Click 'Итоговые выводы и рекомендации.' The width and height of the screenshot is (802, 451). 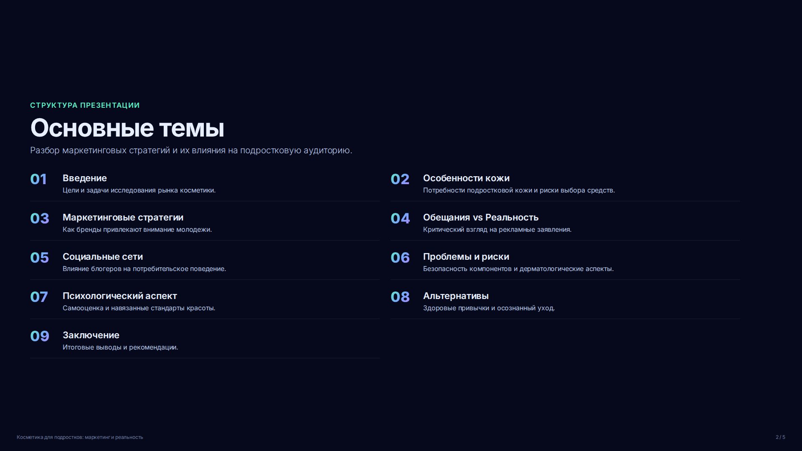coord(120,347)
